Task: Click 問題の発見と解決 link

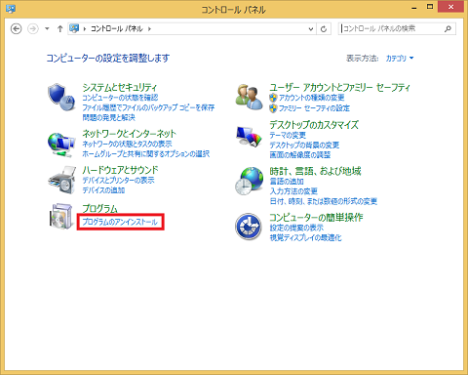Action: tap(108, 117)
